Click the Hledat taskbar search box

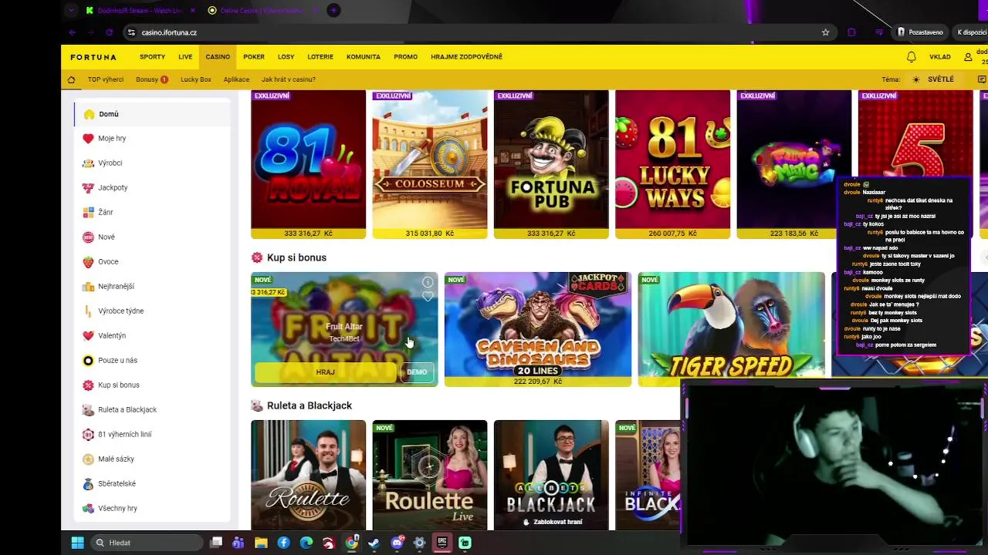(x=147, y=543)
